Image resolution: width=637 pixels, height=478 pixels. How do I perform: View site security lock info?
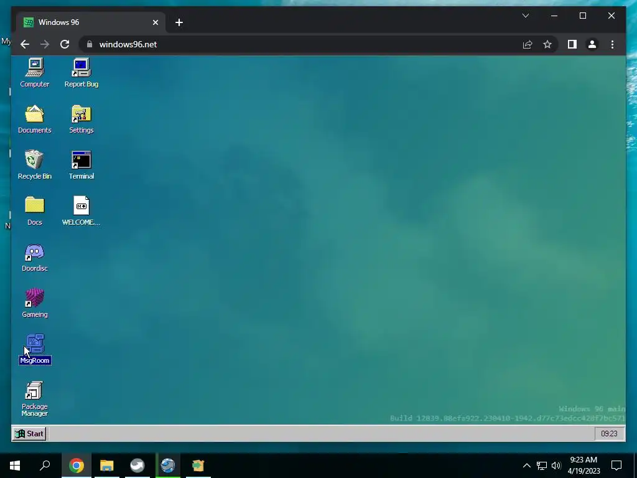pos(90,44)
